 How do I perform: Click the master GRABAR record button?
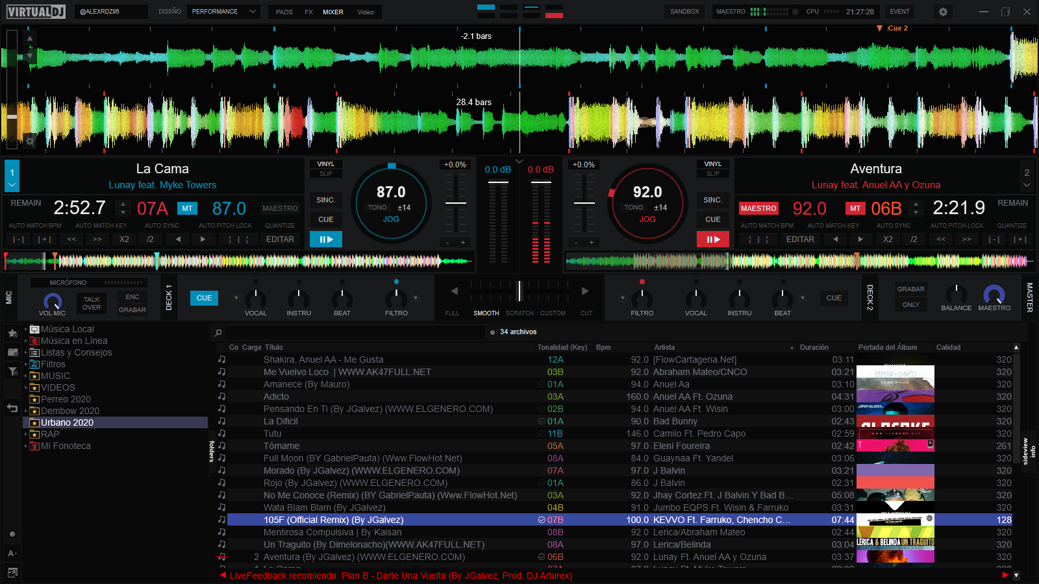tap(911, 289)
